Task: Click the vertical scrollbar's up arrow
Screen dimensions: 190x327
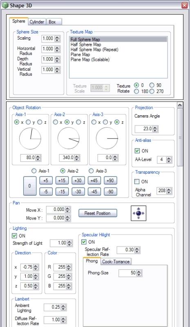Action: pyautogui.click(x=180, y=105)
